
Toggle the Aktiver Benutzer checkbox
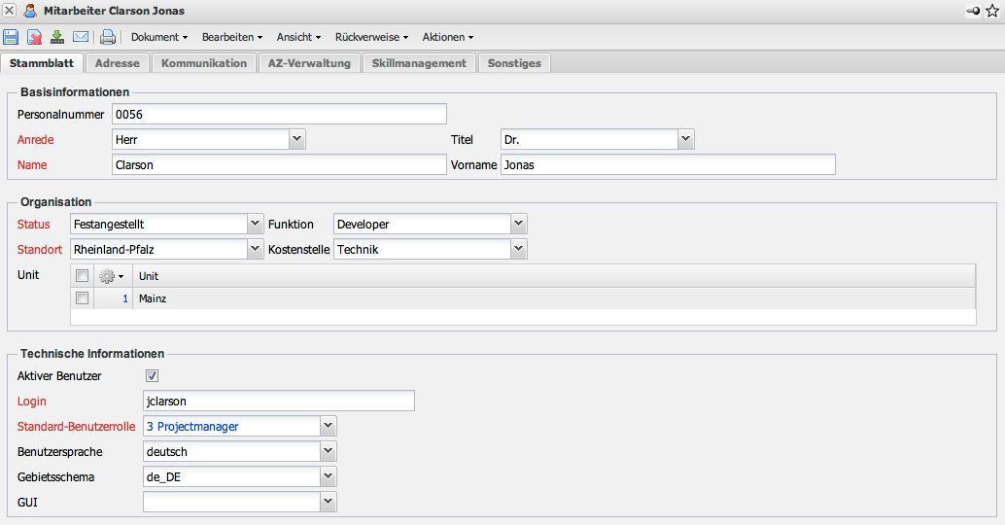click(152, 376)
